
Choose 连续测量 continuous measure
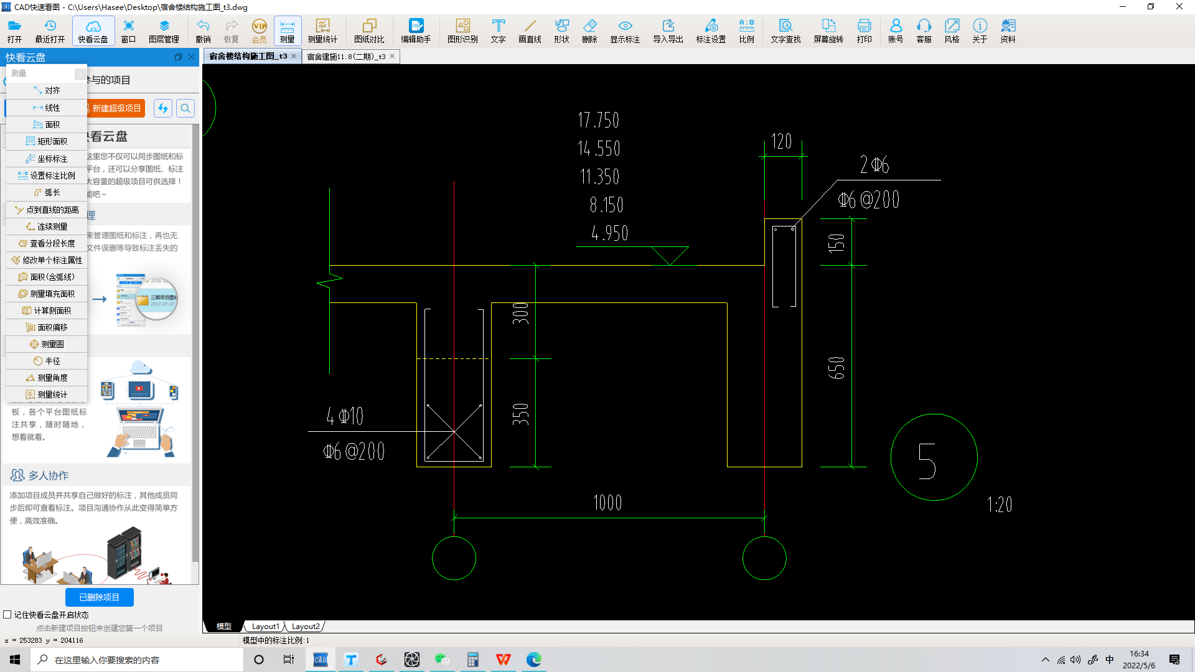47,226
